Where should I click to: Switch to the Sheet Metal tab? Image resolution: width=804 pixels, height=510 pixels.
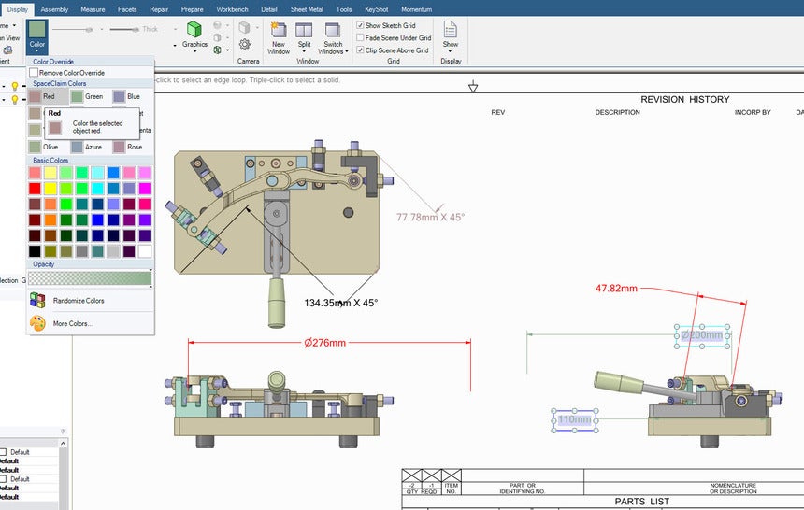click(306, 8)
